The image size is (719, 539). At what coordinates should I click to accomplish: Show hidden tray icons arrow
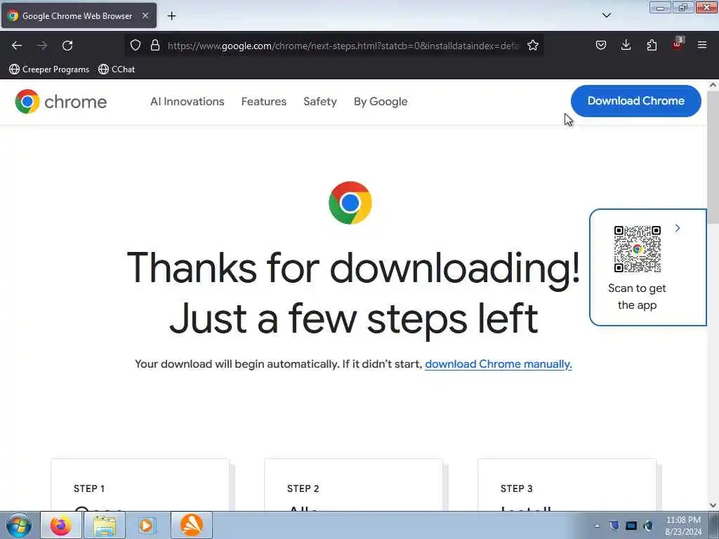[597, 526]
